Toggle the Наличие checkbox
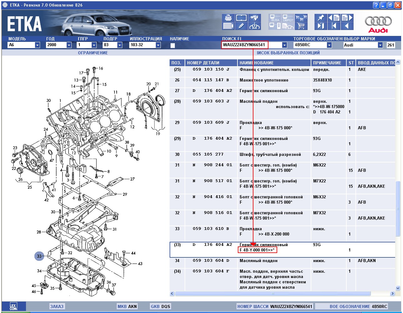The width and height of the screenshot is (403, 313). click(x=172, y=45)
